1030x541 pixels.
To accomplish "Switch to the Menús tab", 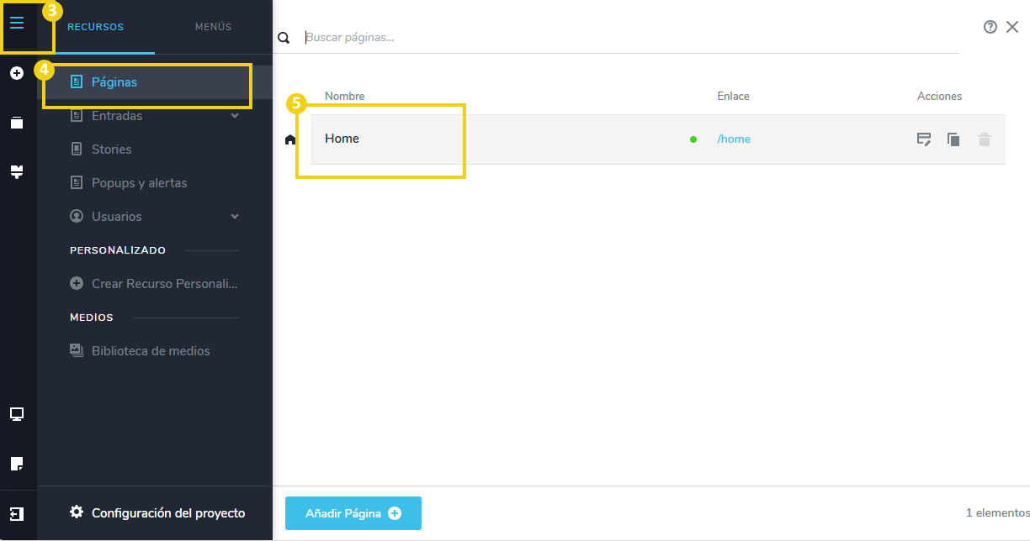I will (x=213, y=27).
